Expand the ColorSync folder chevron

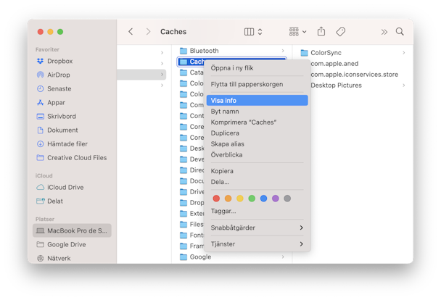(x=404, y=52)
